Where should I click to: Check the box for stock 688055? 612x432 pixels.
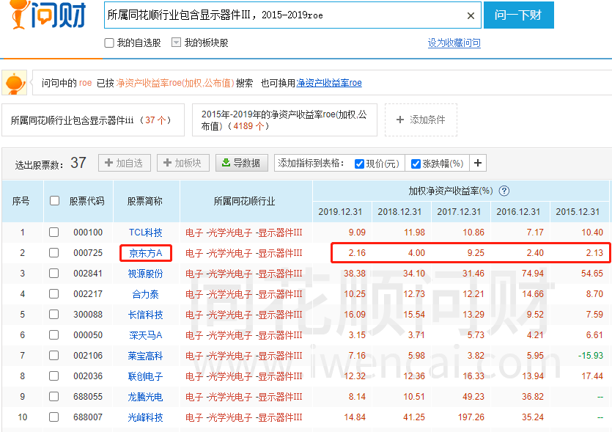pos(54,397)
